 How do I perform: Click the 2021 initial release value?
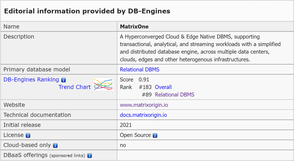pyautogui.click(x=126, y=125)
